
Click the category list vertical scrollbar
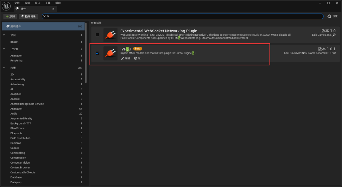86,53
